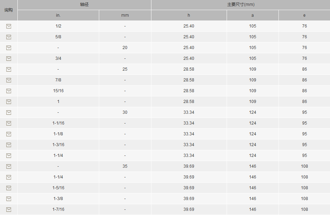Click envelope icon for 3/4 inch row
Viewport: 330px width, 215px height.
tap(9, 58)
